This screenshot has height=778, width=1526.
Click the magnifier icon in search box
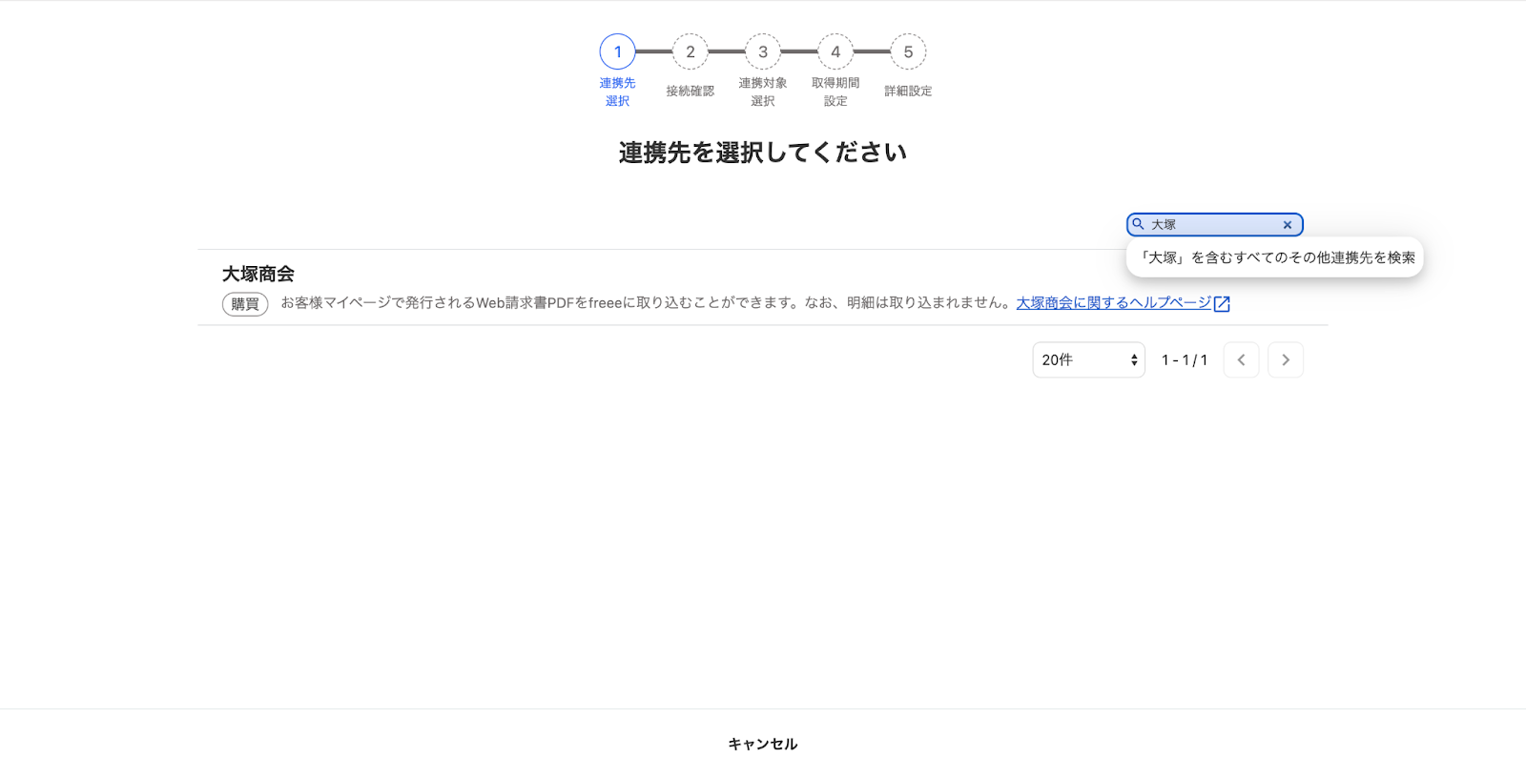1138,224
